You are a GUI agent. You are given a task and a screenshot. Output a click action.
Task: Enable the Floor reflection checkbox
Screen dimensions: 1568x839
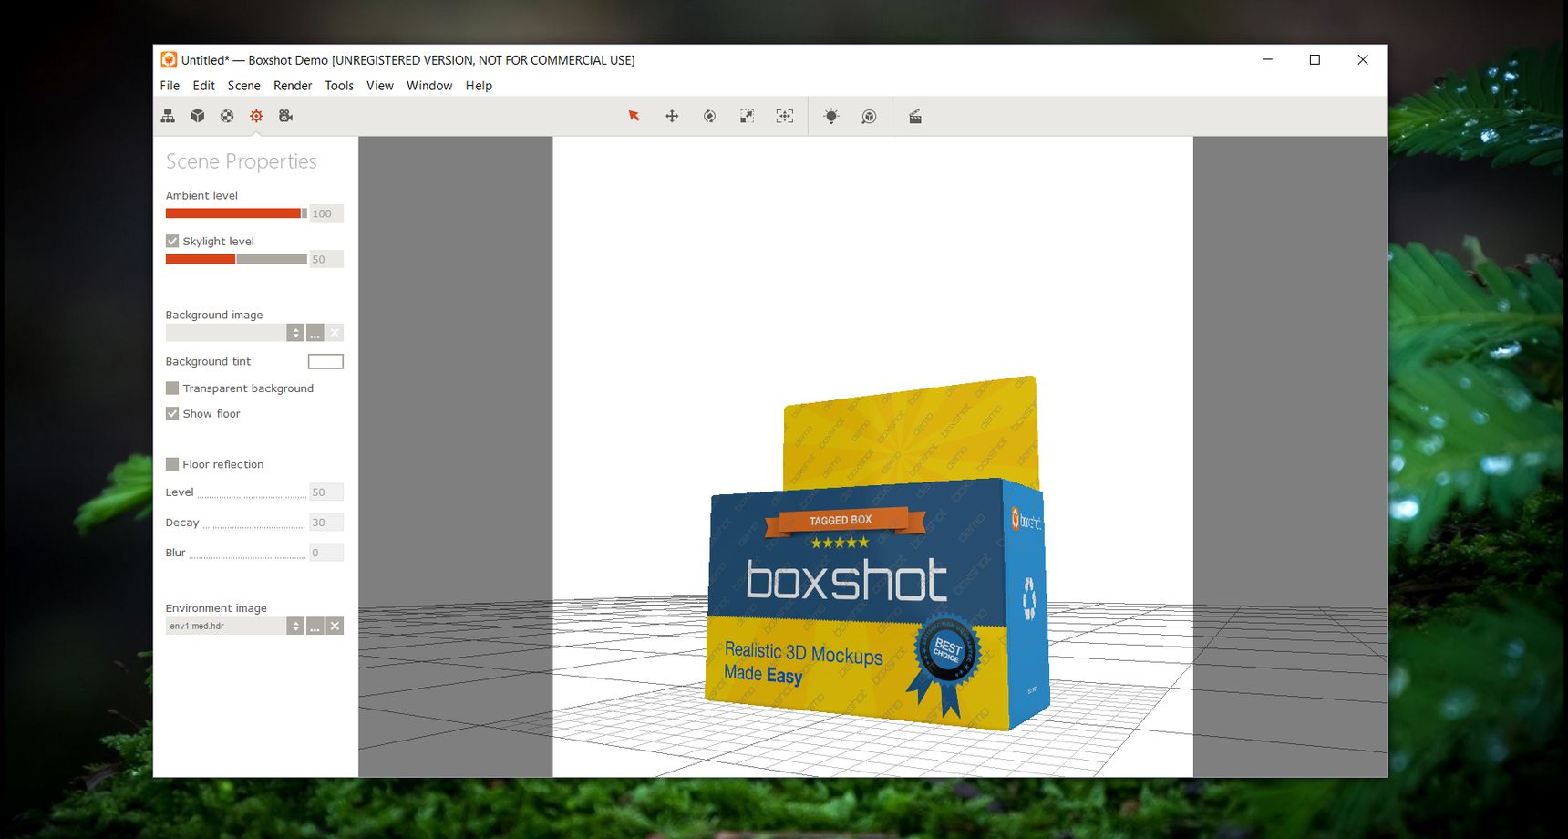(x=172, y=464)
